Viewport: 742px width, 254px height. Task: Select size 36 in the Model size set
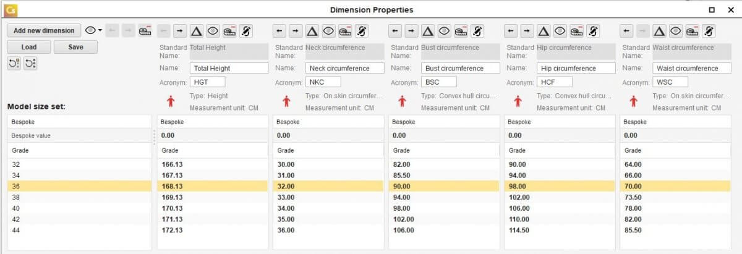[79, 186]
